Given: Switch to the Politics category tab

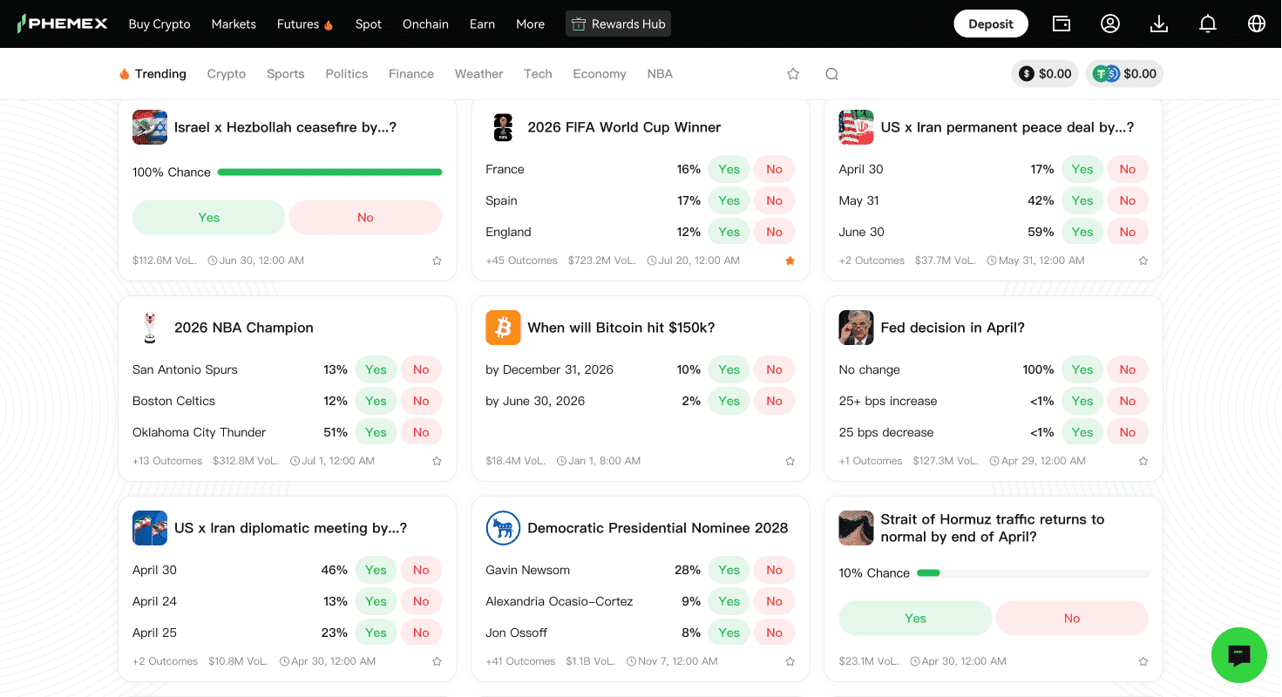Looking at the screenshot, I should coord(346,74).
